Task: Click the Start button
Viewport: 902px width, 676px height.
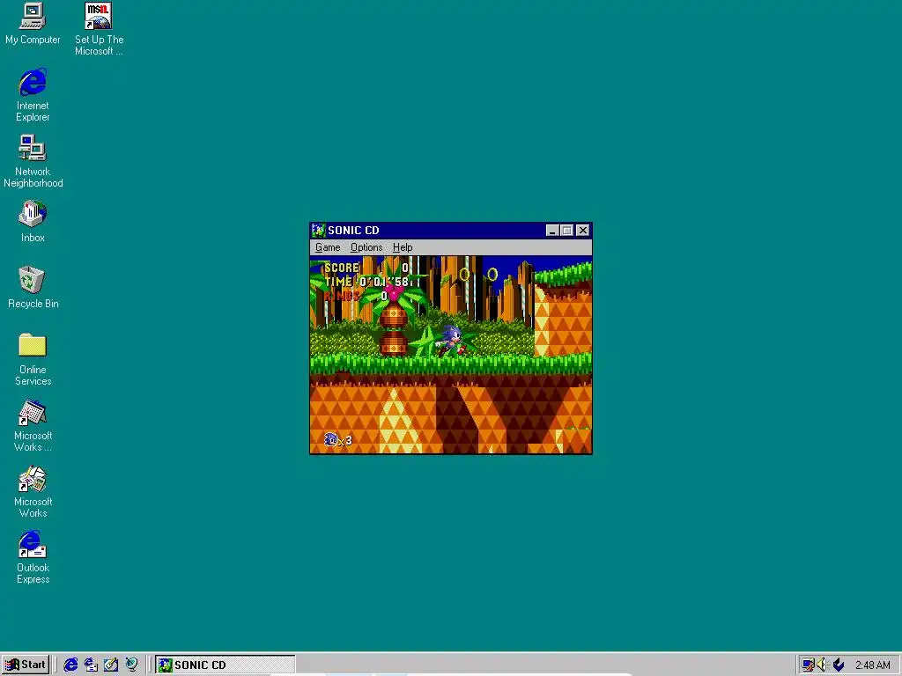Action: click(x=26, y=665)
